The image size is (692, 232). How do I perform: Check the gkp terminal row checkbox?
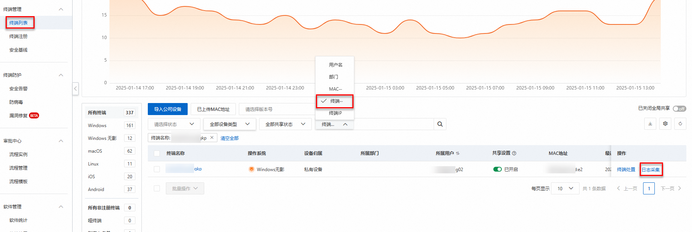[x=157, y=169]
